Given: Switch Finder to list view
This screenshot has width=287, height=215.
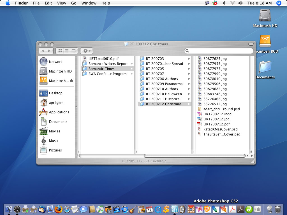Looking at the screenshot, I should (67, 51).
